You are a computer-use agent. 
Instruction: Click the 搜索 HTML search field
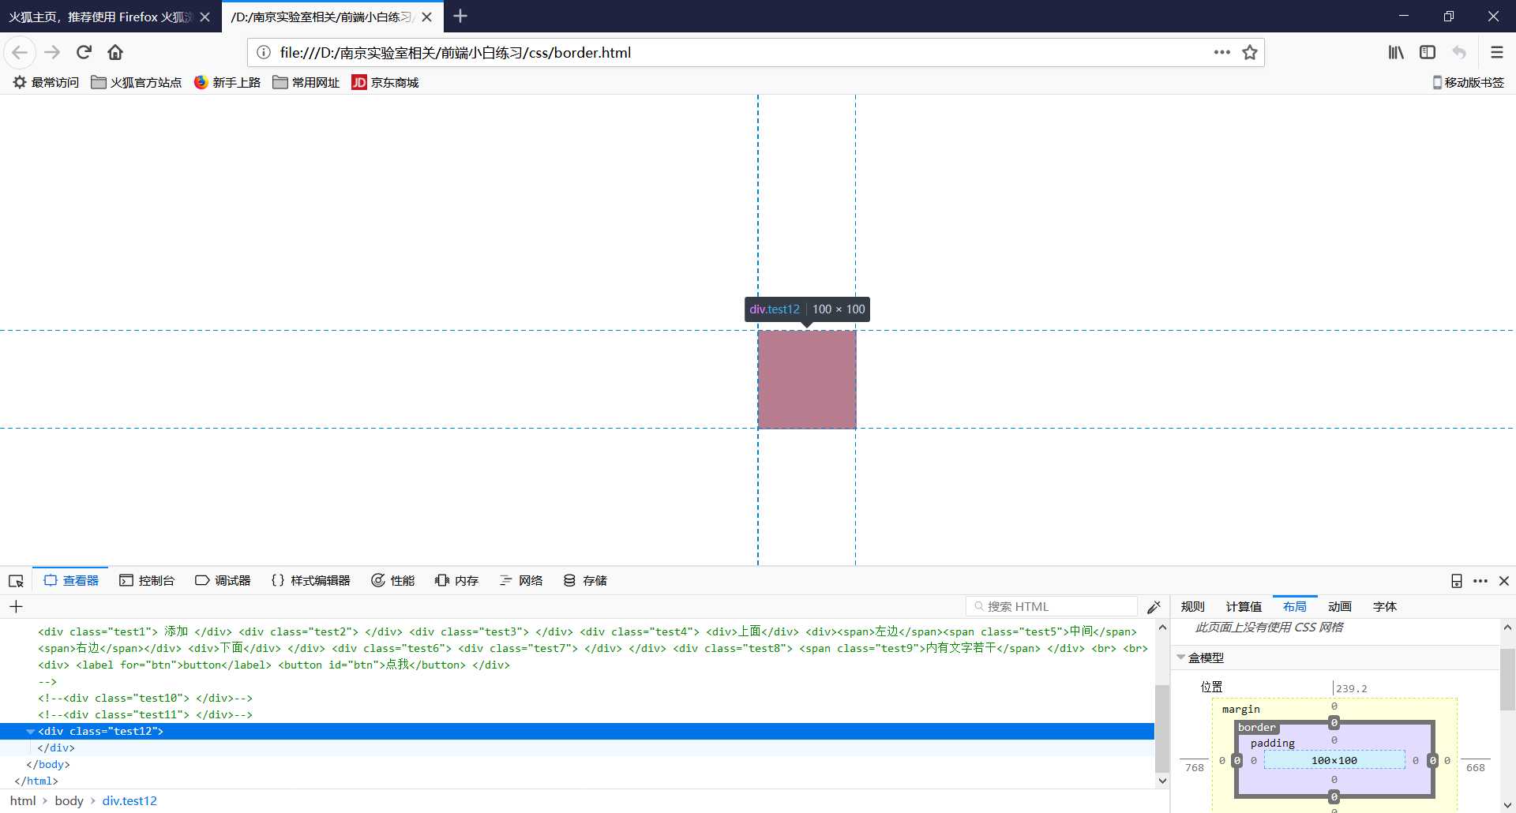click(x=1051, y=606)
